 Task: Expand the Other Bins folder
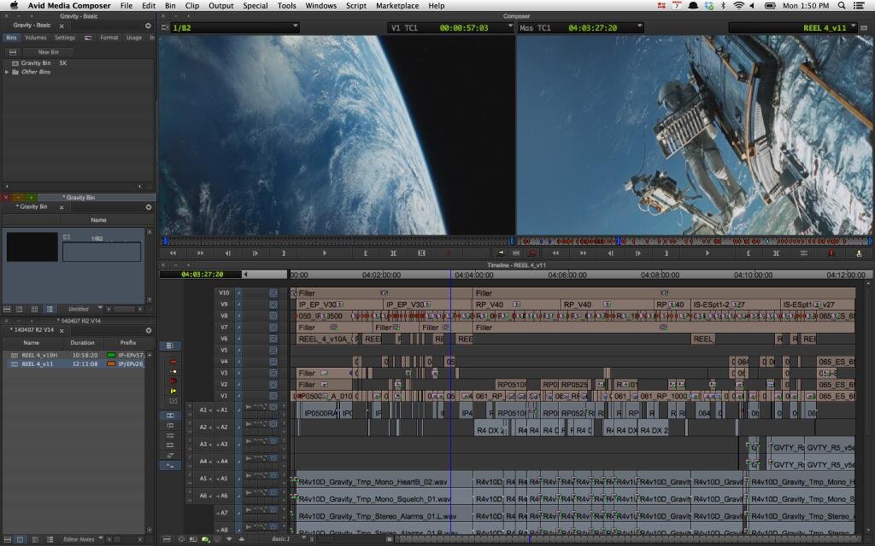tap(8, 72)
